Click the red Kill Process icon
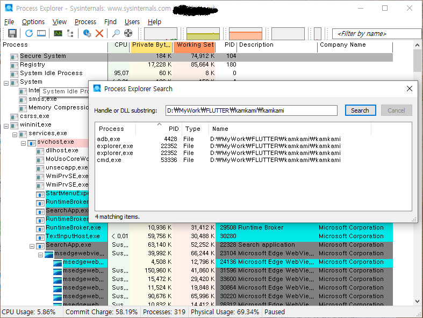This screenshot has height=318, width=423. click(99, 33)
